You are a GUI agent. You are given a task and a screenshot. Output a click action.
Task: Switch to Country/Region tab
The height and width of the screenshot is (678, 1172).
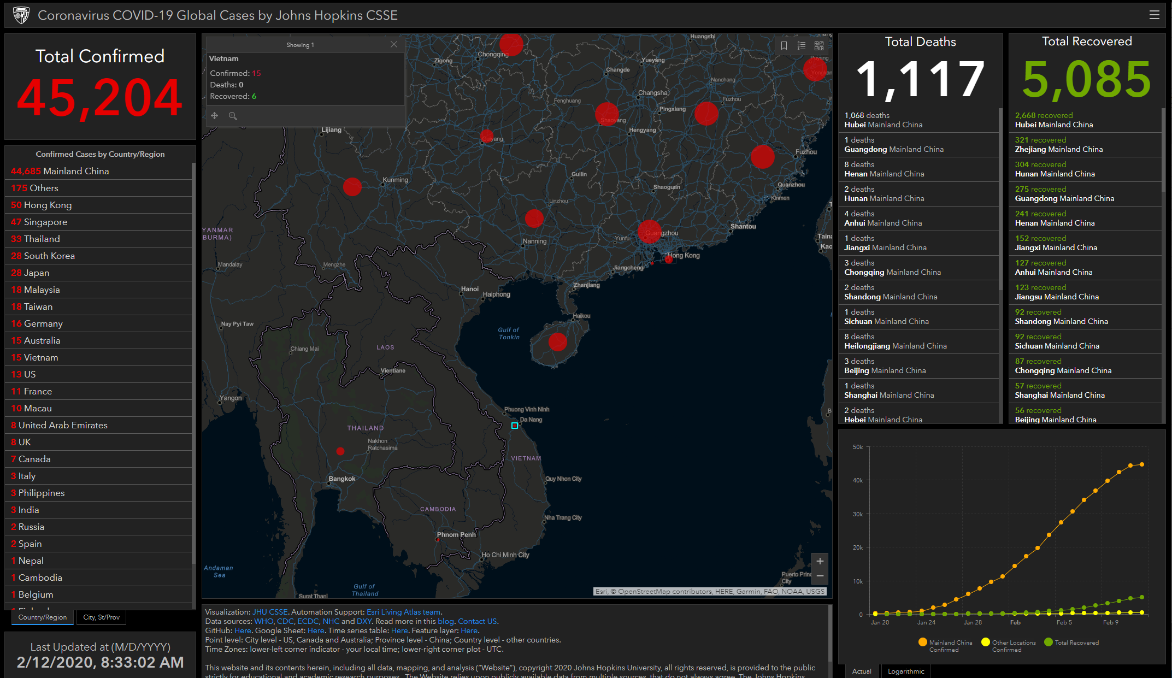(43, 617)
